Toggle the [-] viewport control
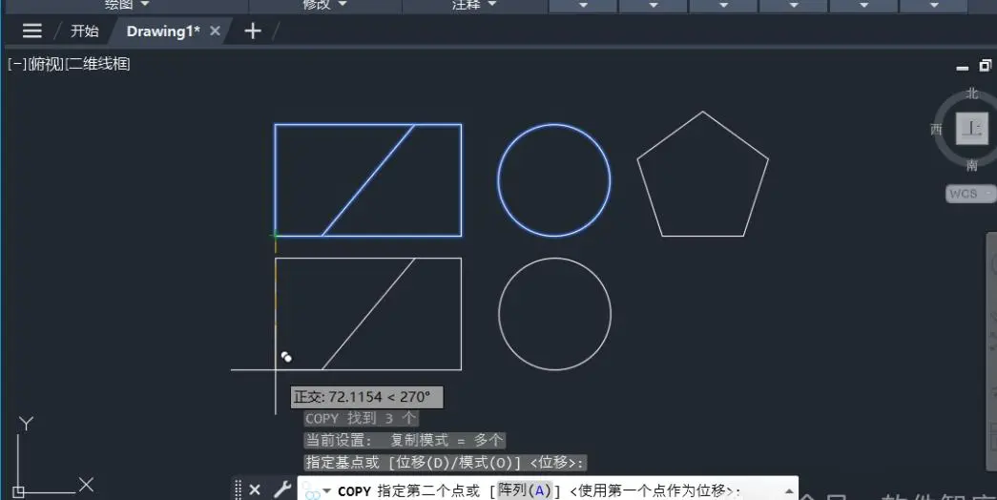 click(x=17, y=64)
